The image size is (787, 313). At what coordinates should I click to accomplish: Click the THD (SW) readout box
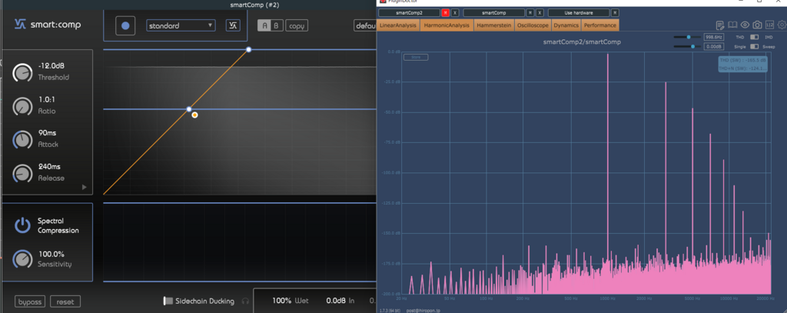[x=743, y=64]
